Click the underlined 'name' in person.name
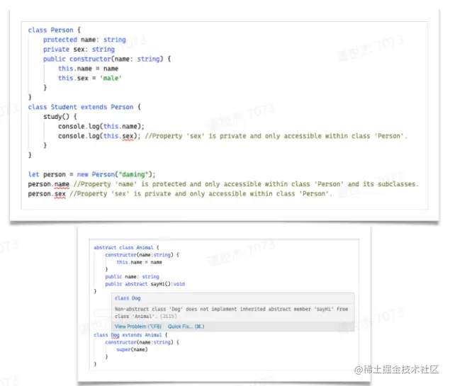 [62, 184]
